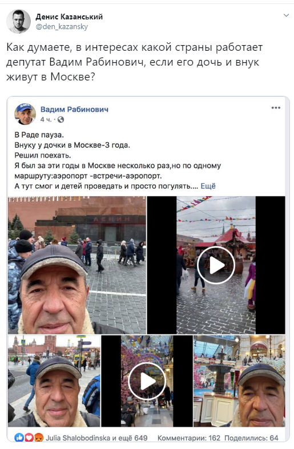Open Комментарии: 162 comments
This screenshot has width=294, height=449.
coord(189,438)
